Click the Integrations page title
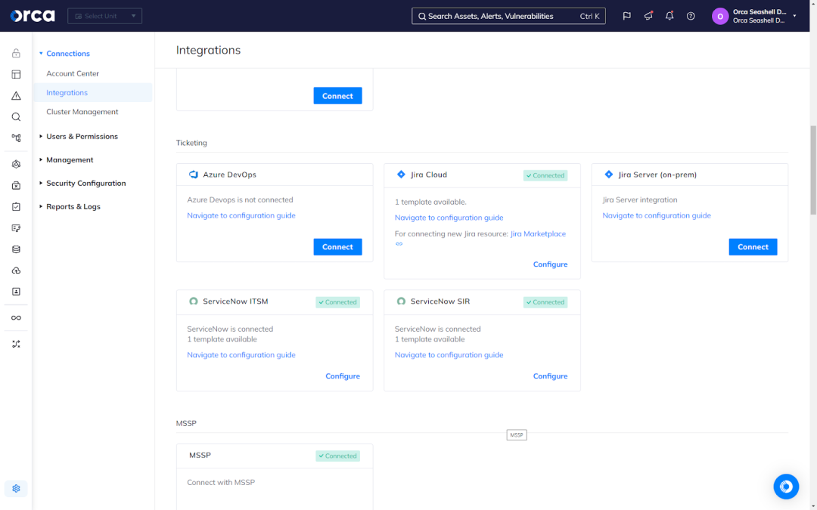Image resolution: width=817 pixels, height=510 pixels. 209,50
